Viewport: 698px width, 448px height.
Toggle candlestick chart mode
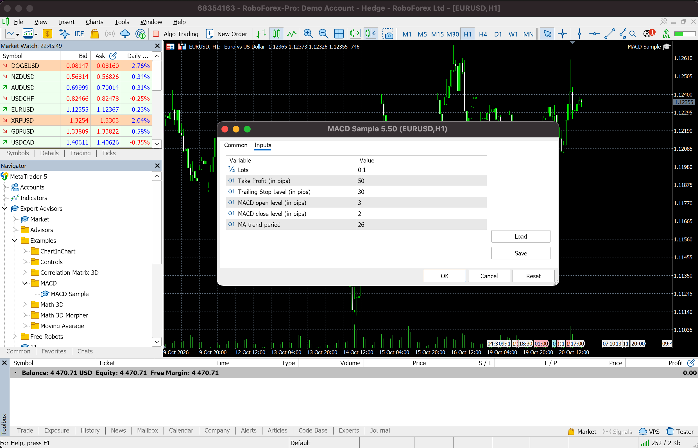click(x=276, y=34)
